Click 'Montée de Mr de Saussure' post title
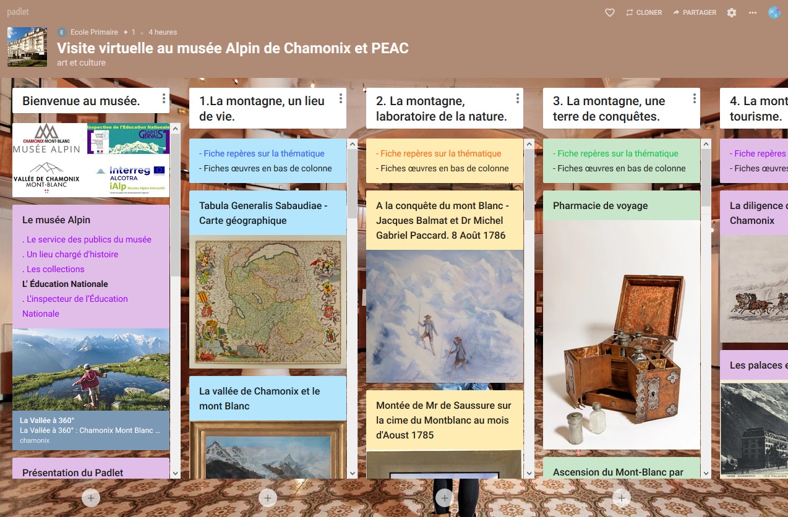The width and height of the screenshot is (788, 517). (443, 420)
